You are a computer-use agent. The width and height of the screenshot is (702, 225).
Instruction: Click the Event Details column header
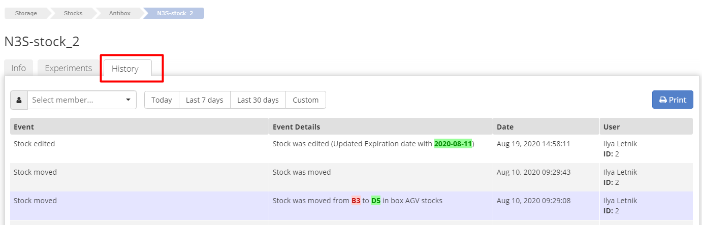296,126
